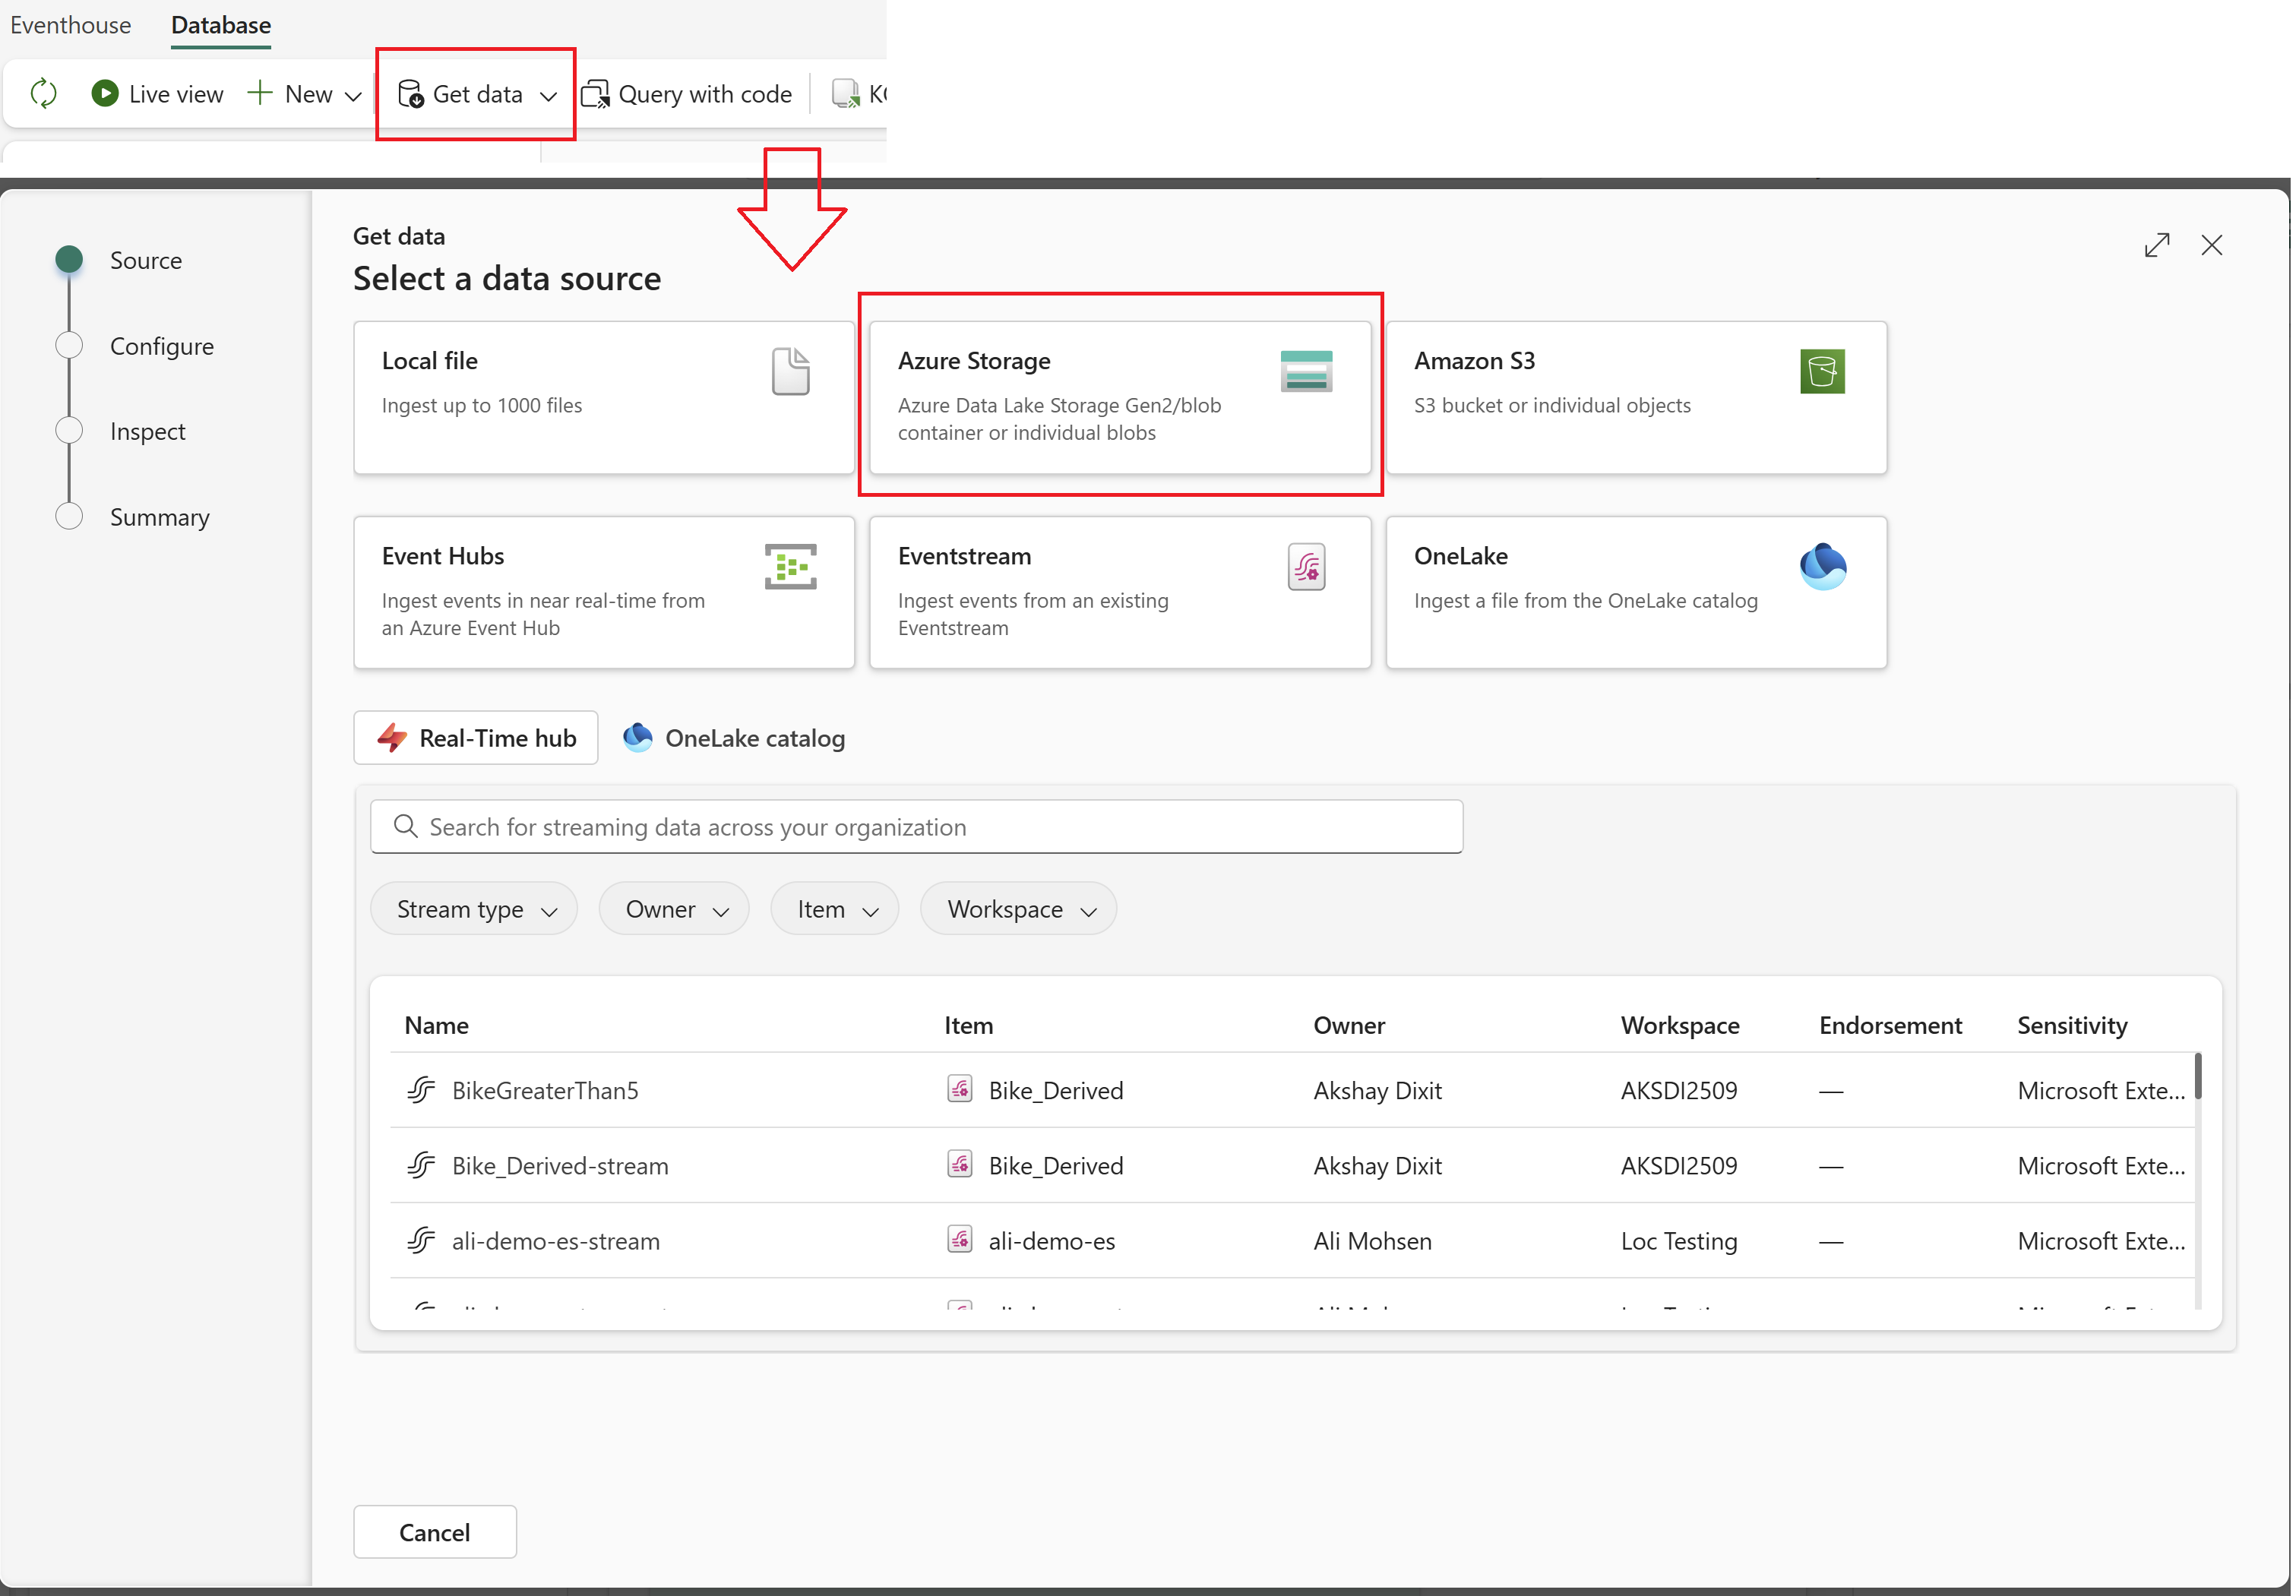Click the eventstream item icon in Bike_Derived-stream row
The image size is (2296, 1596).
pyautogui.click(x=961, y=1164)
